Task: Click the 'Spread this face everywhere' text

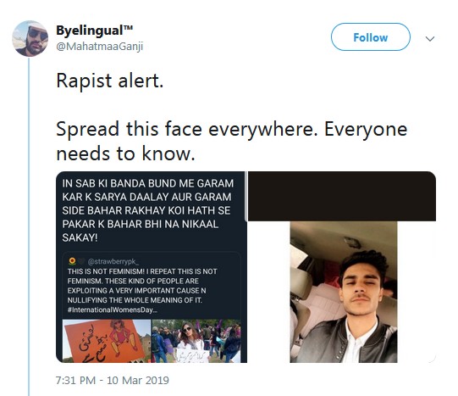Action: tap(187, 129)
